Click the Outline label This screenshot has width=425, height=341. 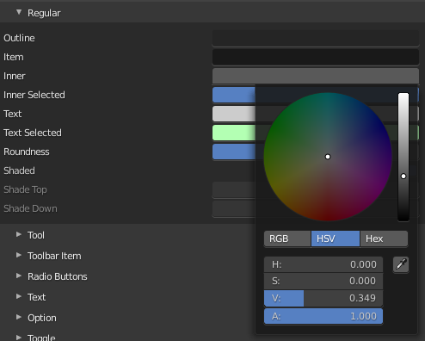(19, 38)
